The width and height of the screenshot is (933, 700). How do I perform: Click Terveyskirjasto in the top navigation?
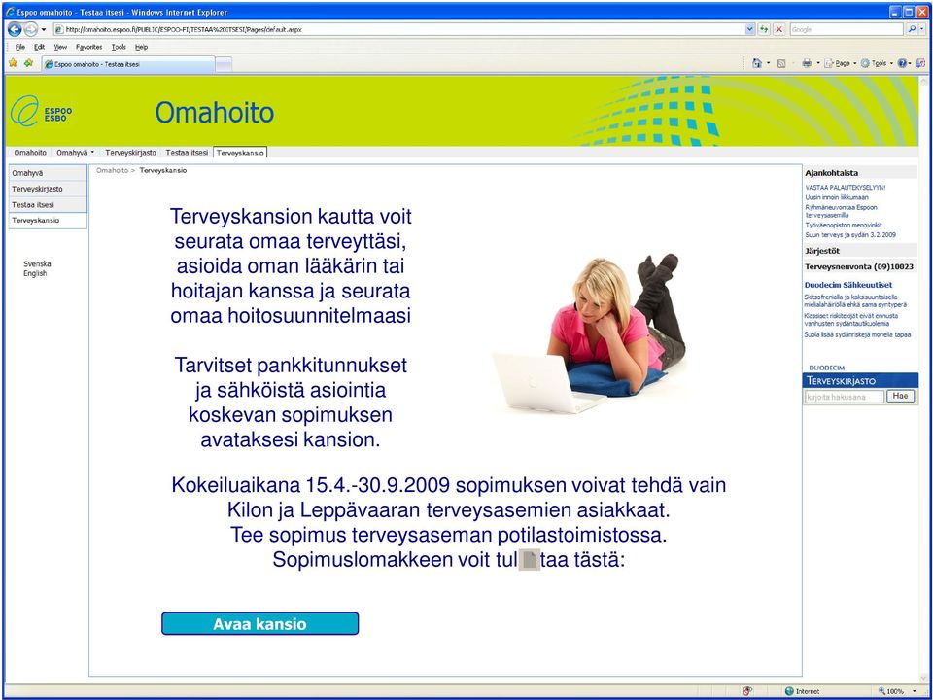(130, 153)
